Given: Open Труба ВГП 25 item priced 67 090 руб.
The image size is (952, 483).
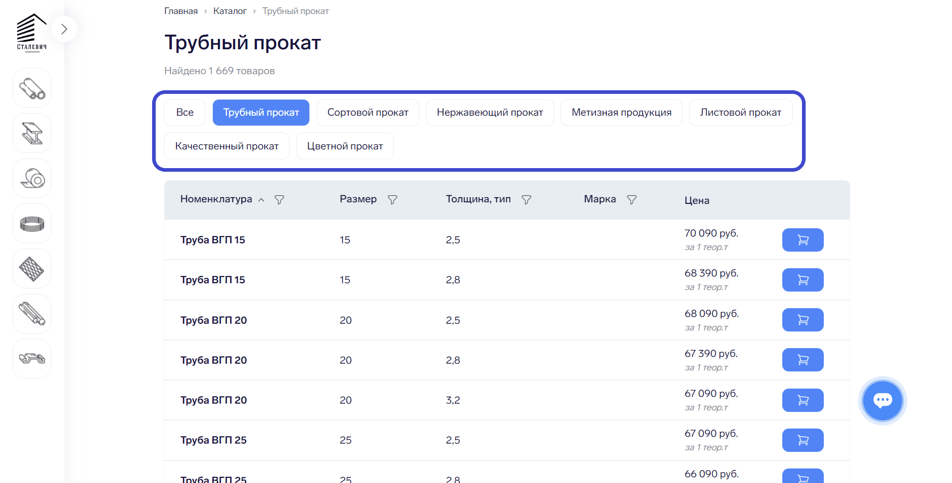Looking at the screenshot, I should tap(214, 440).
